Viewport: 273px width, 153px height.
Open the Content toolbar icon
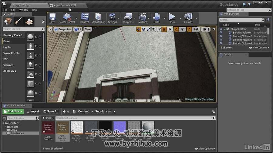point(85,18)
